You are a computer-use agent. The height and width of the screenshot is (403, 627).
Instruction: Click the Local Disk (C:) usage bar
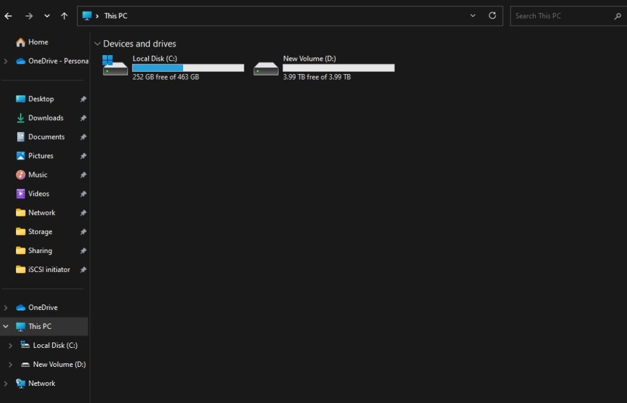(188, 68)
